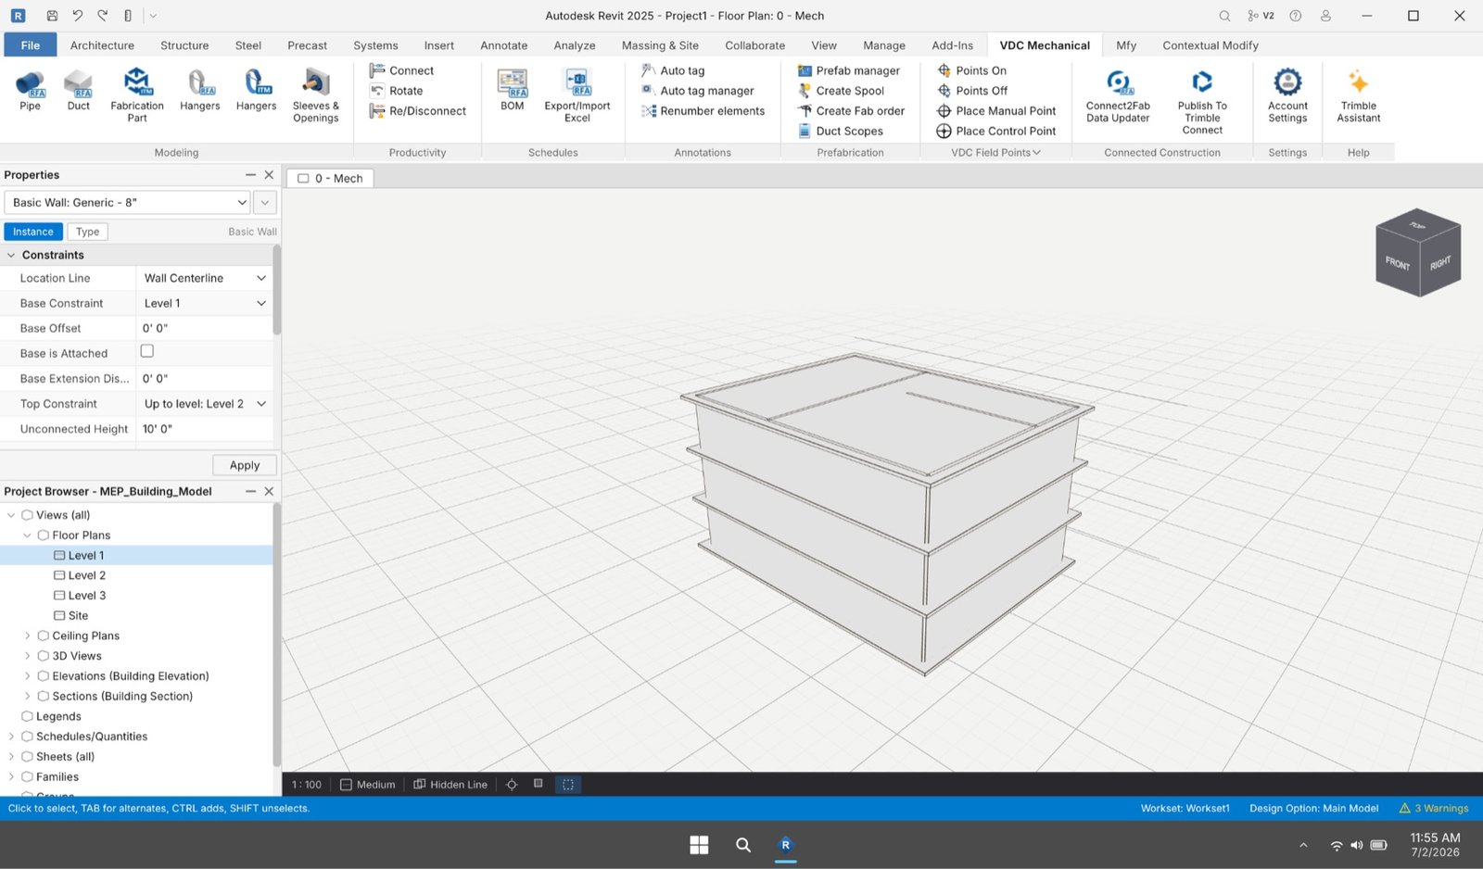Image resolution: width=1483 pixels, height=869 pixels.
Task: Toggle the sun path icon in view bar
Action: point(512,785)
